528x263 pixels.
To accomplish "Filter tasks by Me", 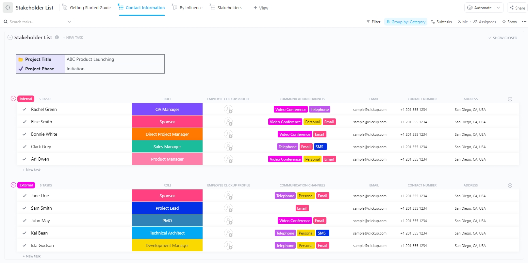I will [x=463, y=22].
